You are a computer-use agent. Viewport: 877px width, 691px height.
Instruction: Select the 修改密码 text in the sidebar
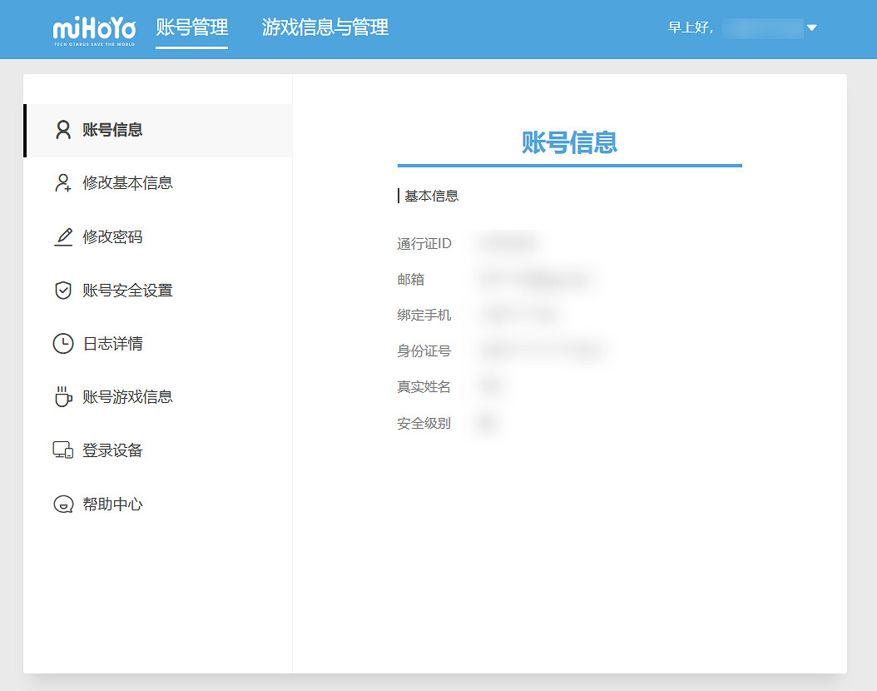click(112, 237)
